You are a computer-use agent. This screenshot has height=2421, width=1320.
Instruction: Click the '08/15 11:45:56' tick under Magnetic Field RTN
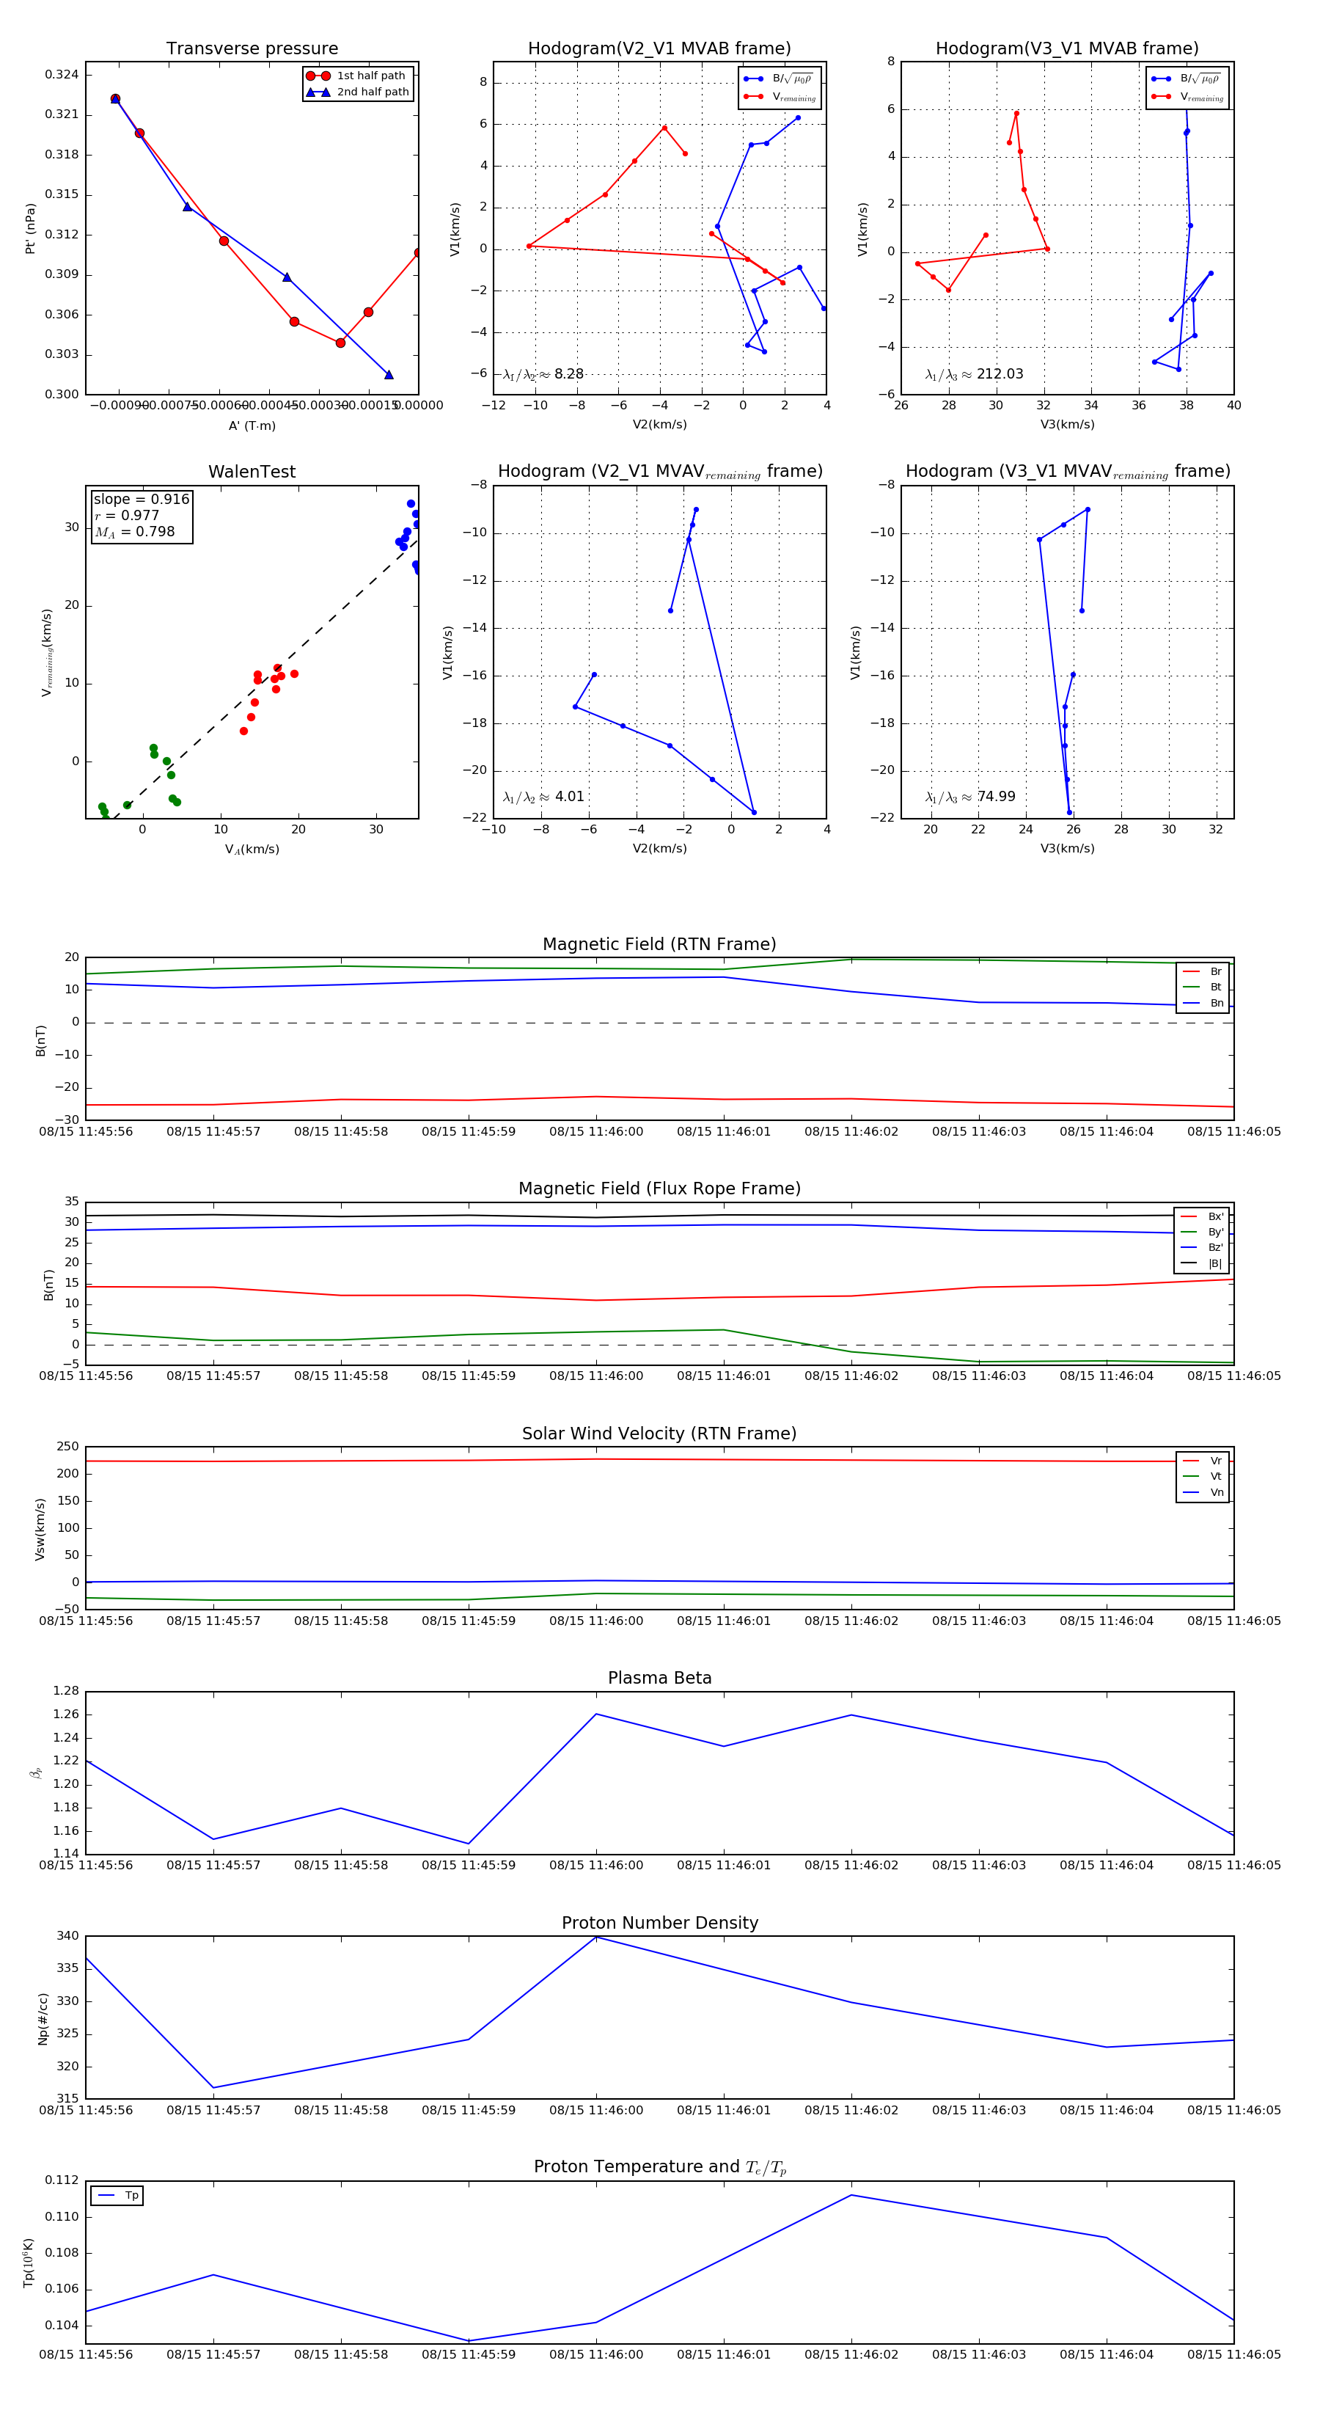pyautogui.click(x=86, y=1131)
